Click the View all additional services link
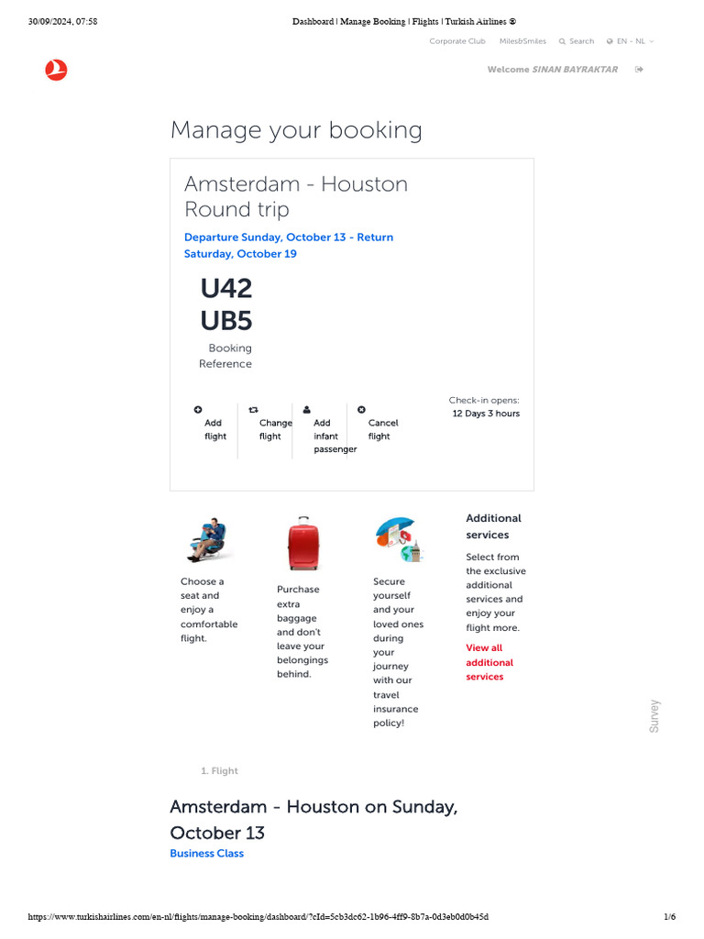This screenshot has height=939, width=704. (x=489, y=662)
